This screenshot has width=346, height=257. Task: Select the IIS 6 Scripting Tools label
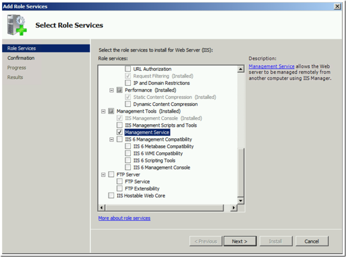(154, 160)
